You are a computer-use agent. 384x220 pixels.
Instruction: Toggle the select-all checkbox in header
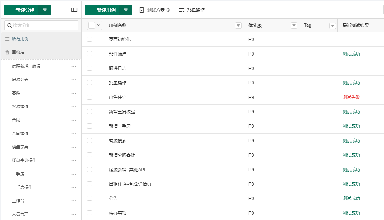tap(91, 25)
